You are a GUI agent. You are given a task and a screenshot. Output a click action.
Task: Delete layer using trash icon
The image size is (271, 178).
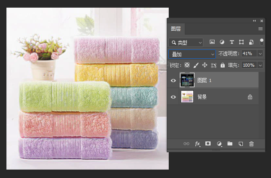pyautogui.click(x=252, y=143)
